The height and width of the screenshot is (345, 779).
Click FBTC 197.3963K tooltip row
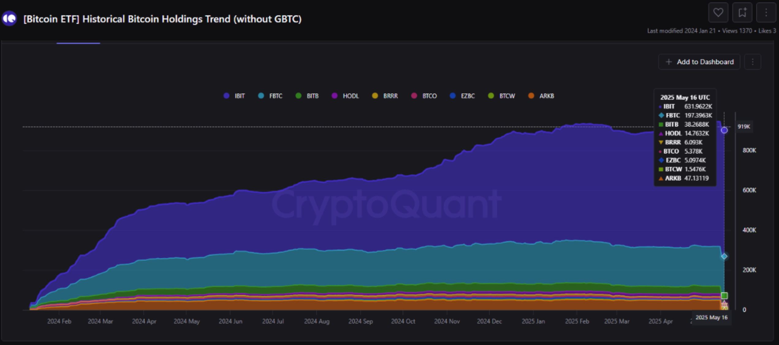tap(685, 115)
